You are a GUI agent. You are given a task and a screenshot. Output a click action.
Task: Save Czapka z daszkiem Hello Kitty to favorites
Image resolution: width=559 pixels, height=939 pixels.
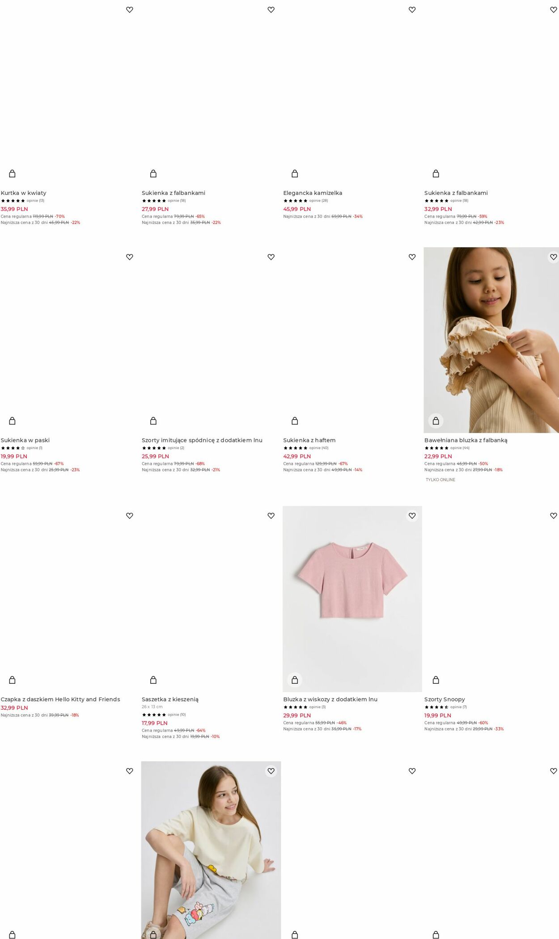coord(130,516)
